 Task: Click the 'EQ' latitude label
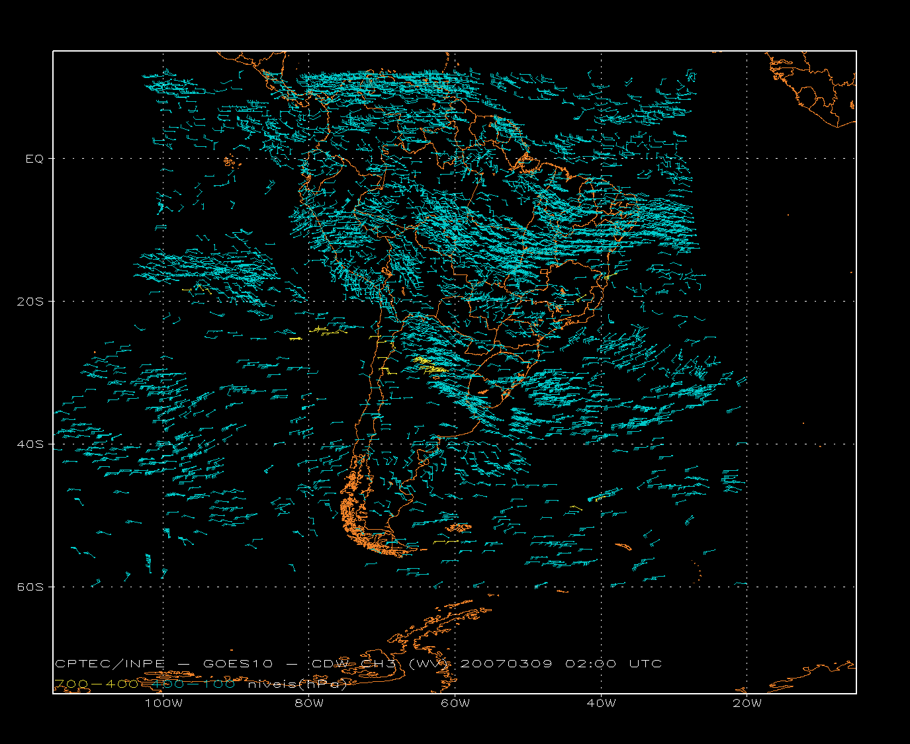(x=35, y=159)
